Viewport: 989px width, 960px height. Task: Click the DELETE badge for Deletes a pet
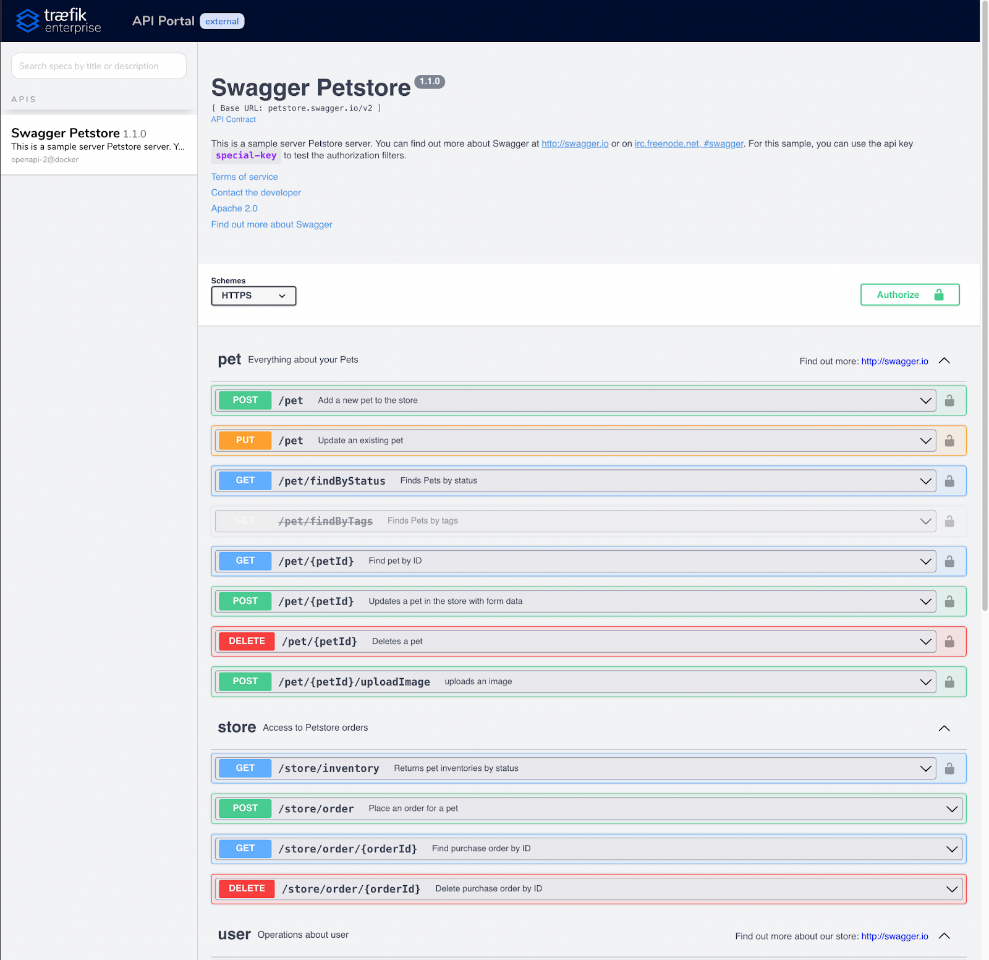(247, 642)
